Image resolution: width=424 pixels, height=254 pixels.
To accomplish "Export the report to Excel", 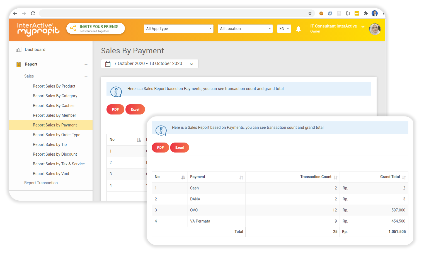I will (x=180, y=148).
